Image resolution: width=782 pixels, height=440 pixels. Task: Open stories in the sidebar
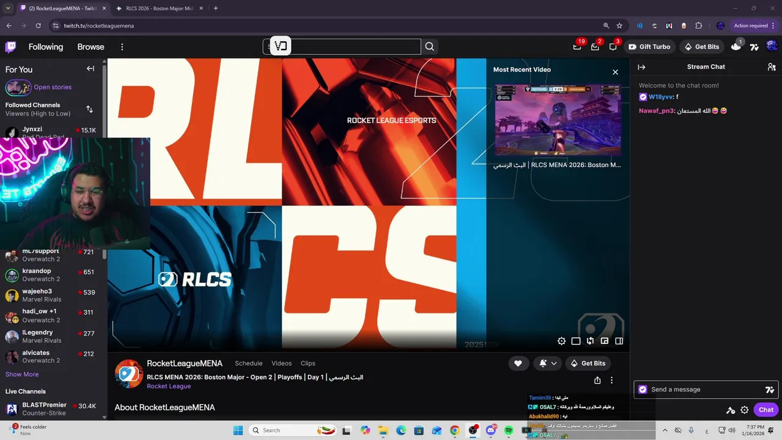point(53,87)
